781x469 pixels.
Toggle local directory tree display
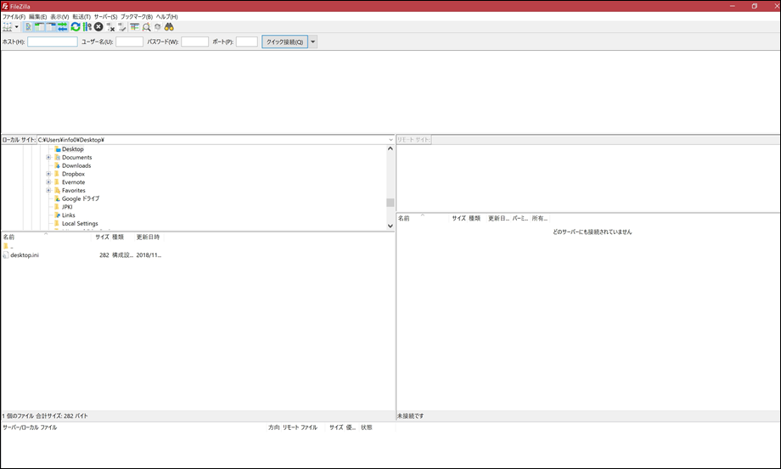tap(39, 27)
